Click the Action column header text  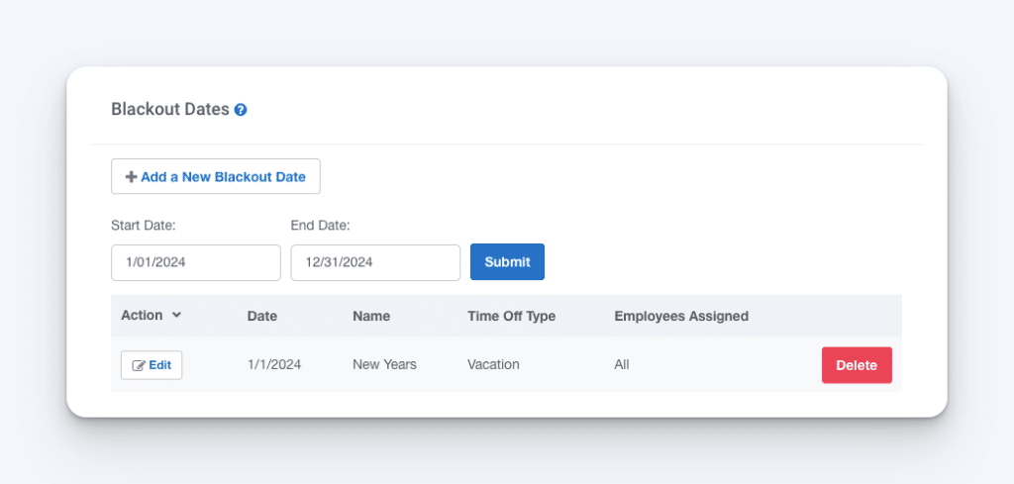click(x=142, y=316)
